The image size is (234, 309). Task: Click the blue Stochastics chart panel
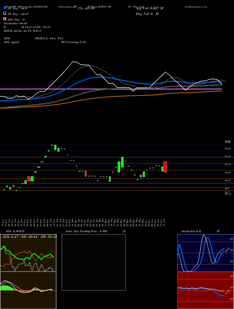pyautogui.click(x=205, y=253)
